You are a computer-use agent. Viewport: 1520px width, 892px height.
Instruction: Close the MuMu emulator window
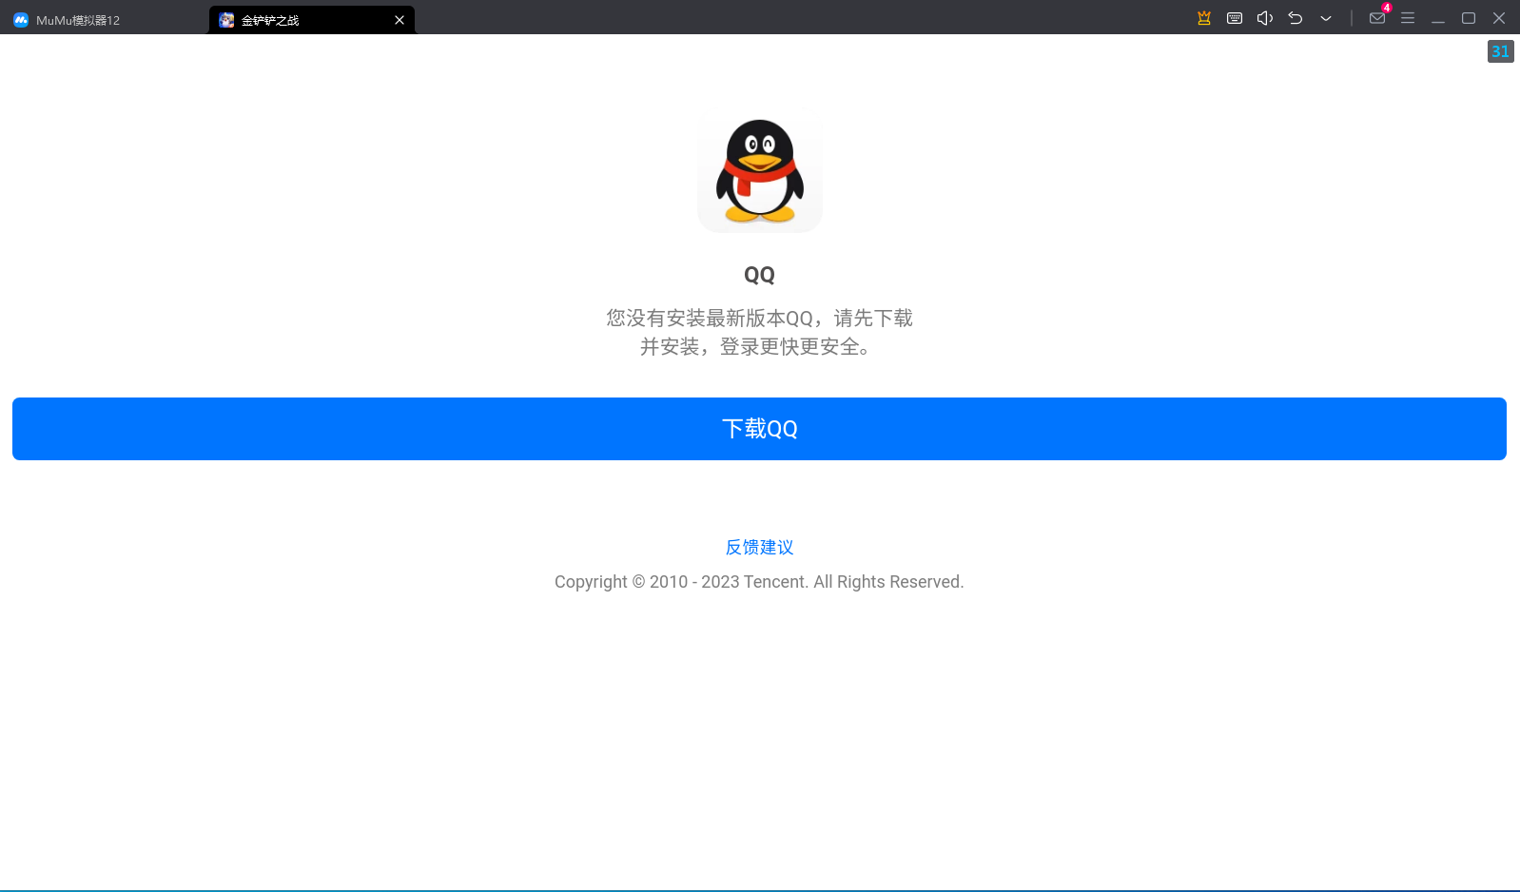1499,18
